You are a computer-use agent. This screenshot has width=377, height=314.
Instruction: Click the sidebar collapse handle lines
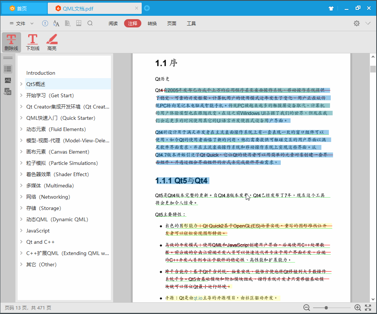tap(8, 58)
